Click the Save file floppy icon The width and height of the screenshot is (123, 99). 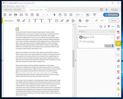click(x=5, y=15)
